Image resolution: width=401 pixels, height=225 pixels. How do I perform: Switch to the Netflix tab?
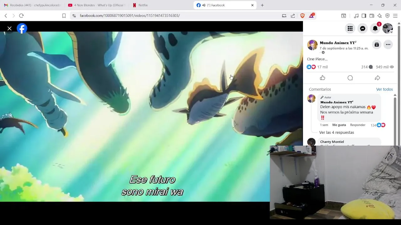point(160,5)
